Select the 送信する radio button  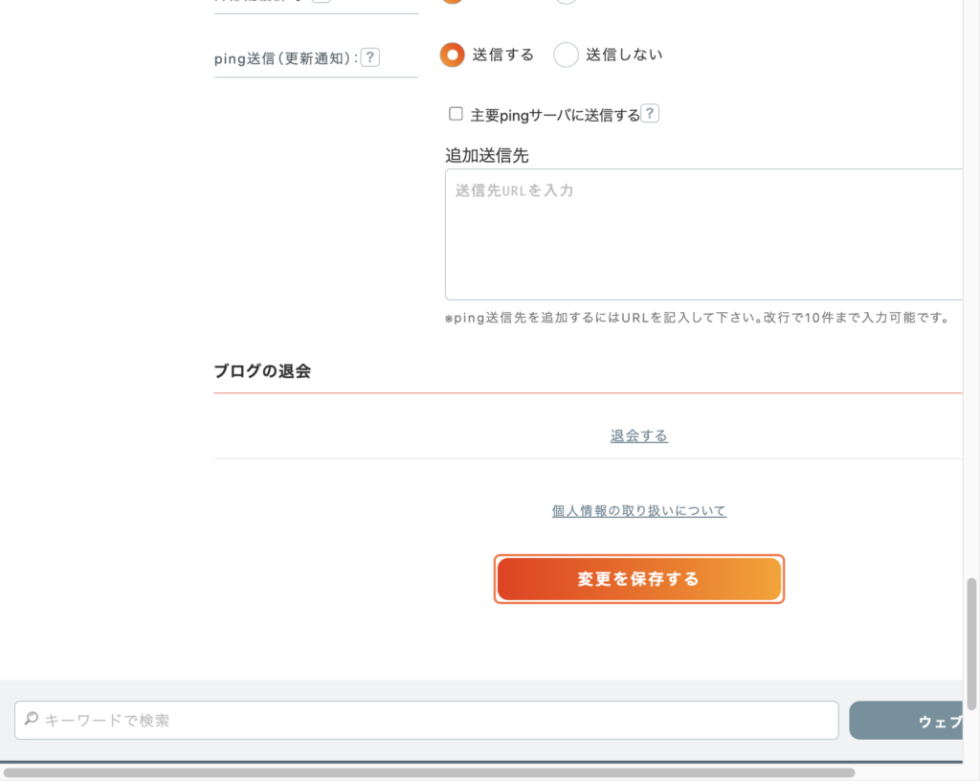453,55
